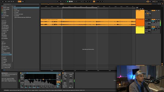Select the Plugins collection
The image size is (164, 92).
pyautogui.click(x=5, y=13)
